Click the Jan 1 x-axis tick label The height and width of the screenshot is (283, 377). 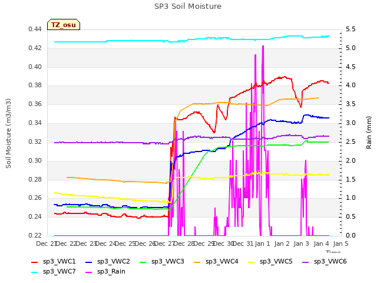pos(262,243)
